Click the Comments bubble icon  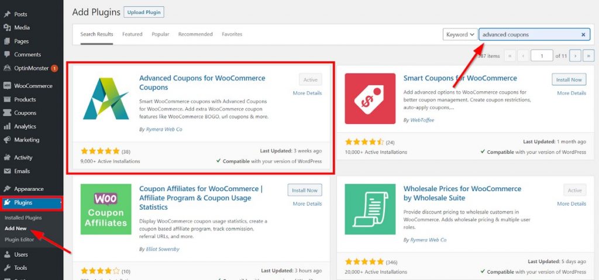click(7, 54)
